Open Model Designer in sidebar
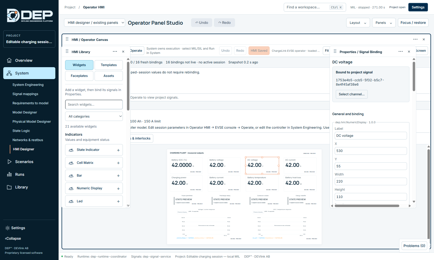Viewport: 434px width, 260px height. (25, 112)
